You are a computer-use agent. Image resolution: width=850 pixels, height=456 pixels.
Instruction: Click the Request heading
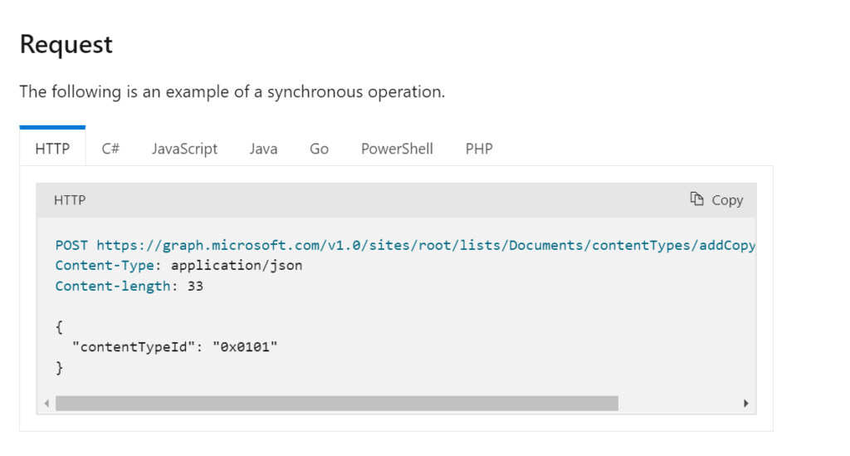pyautogui.click(x=66, y=45)
